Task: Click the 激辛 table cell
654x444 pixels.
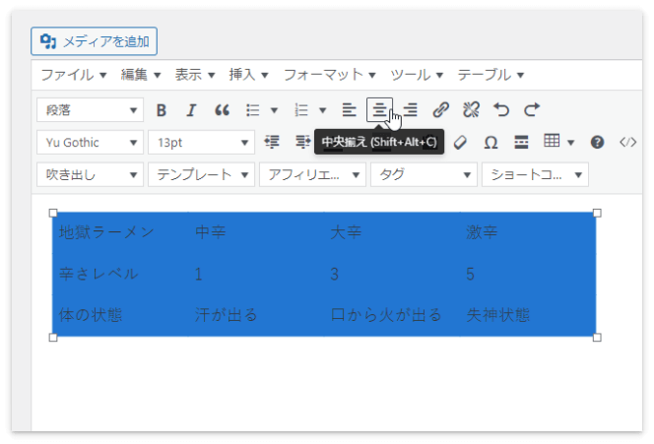Action: [x=528, y=232]
